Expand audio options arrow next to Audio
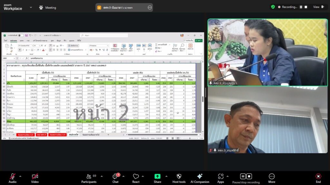The image size is (330, 185). point(20,176)
